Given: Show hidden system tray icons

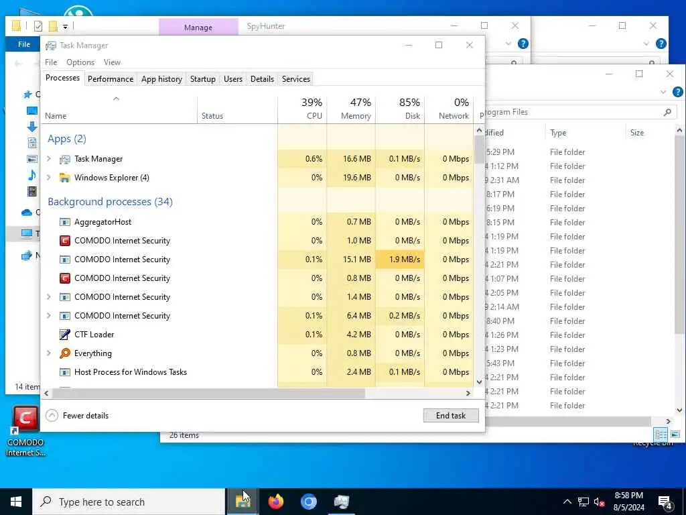Looking at the screenshot, I should (567, 502).
